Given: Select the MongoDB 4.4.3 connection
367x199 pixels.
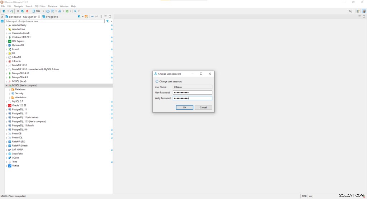Looking at the screenshot, I should pyautogui.click(x=20, y=77).
